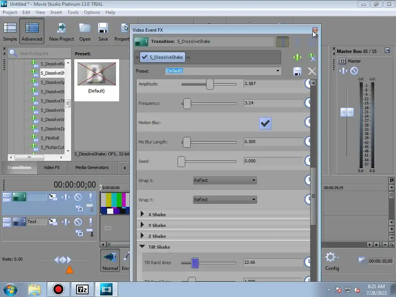Animate Motion Blur clock icon
The width and height of the screenshot is (396, 297).
pos(307,122)
